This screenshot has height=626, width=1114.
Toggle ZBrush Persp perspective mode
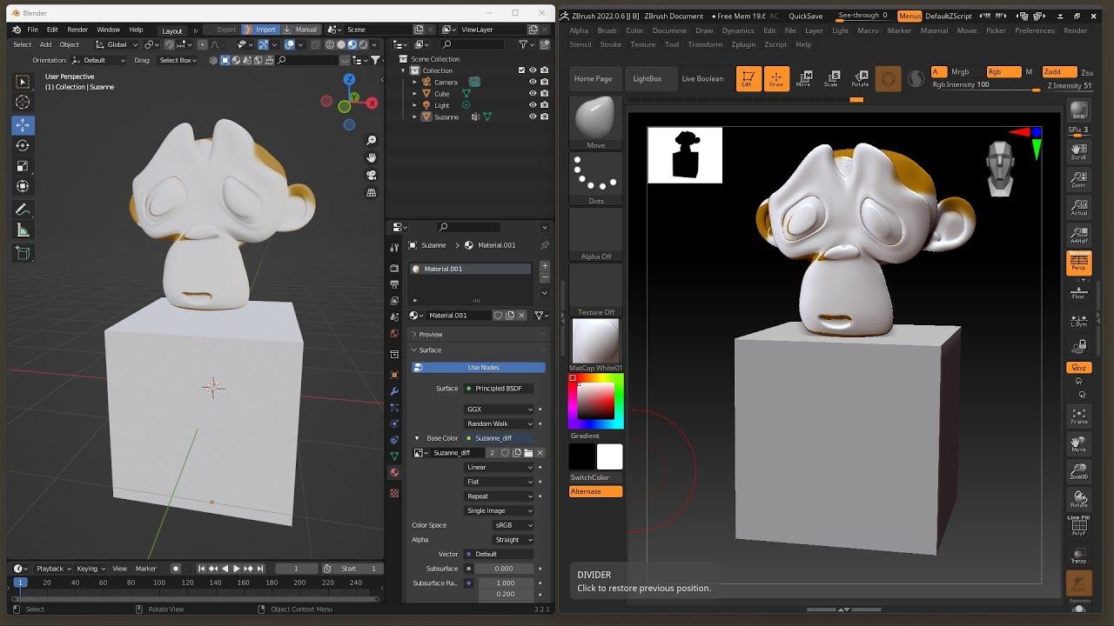click(x=1079, y=263)
